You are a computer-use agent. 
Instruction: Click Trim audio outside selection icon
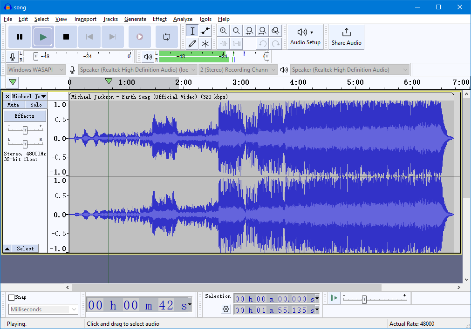click(223, 44)
